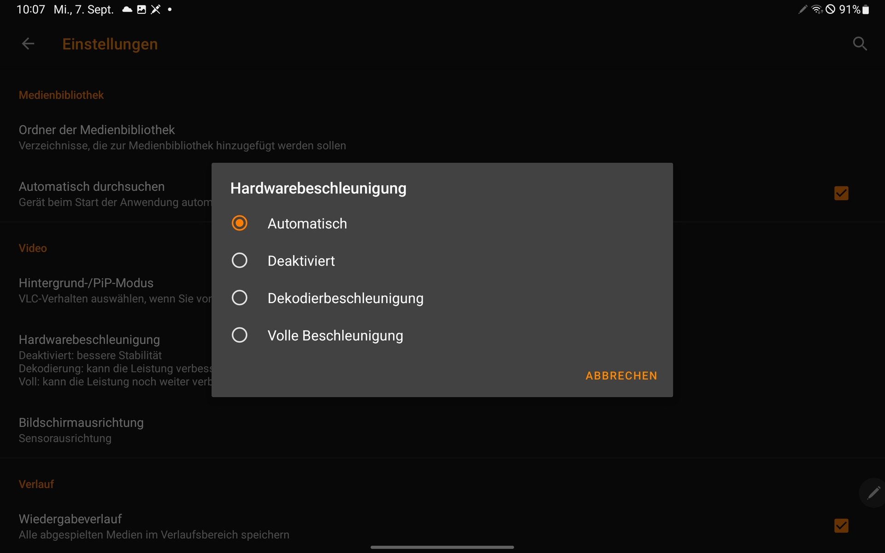Screen dimensions: 885x553
Task: Tap the image notification icon
Action: point(142,10)
